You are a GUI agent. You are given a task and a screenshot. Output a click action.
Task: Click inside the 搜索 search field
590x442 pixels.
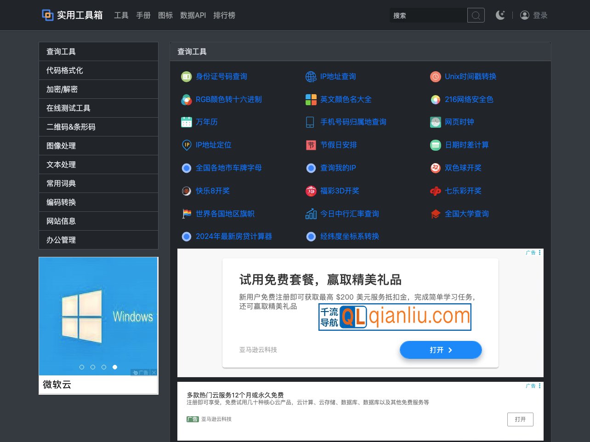point(427,15)
